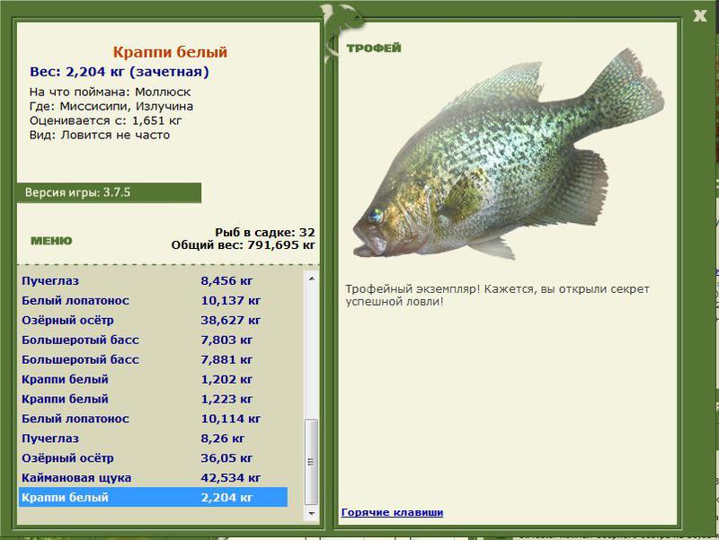Click the fish list scrollbar thumb
This screenshot has height=540, width=719.
311,462
